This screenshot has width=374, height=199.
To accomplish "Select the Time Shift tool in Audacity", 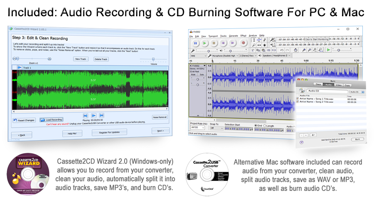I will [x=259, y=45].
